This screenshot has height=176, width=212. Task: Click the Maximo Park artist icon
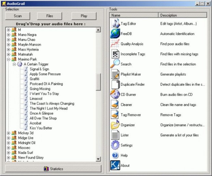click(14, 59)
